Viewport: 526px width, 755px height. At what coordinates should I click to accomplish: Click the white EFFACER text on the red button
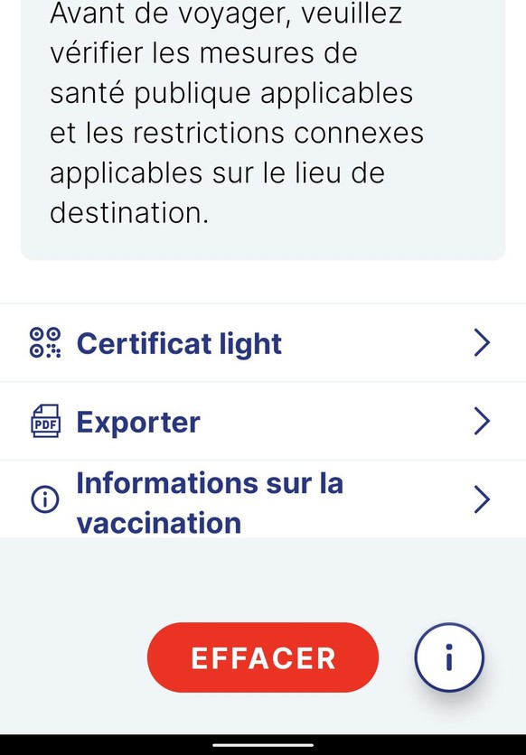pos(264,658)
